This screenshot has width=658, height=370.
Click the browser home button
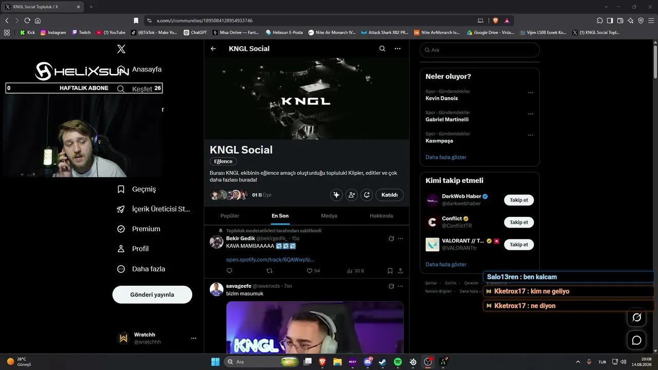(x=38, y=21)
